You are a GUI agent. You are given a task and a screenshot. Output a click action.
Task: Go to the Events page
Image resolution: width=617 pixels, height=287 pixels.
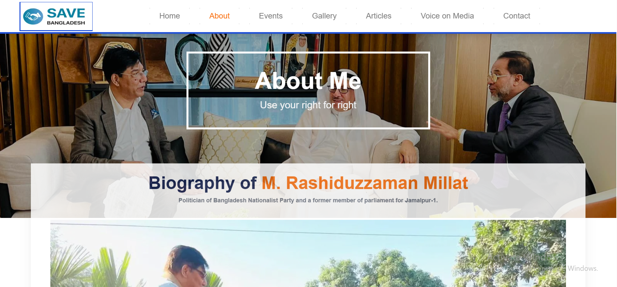271,16
